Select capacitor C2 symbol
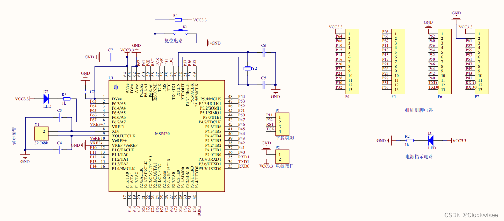The image size is (504, 221). [85, 92]
